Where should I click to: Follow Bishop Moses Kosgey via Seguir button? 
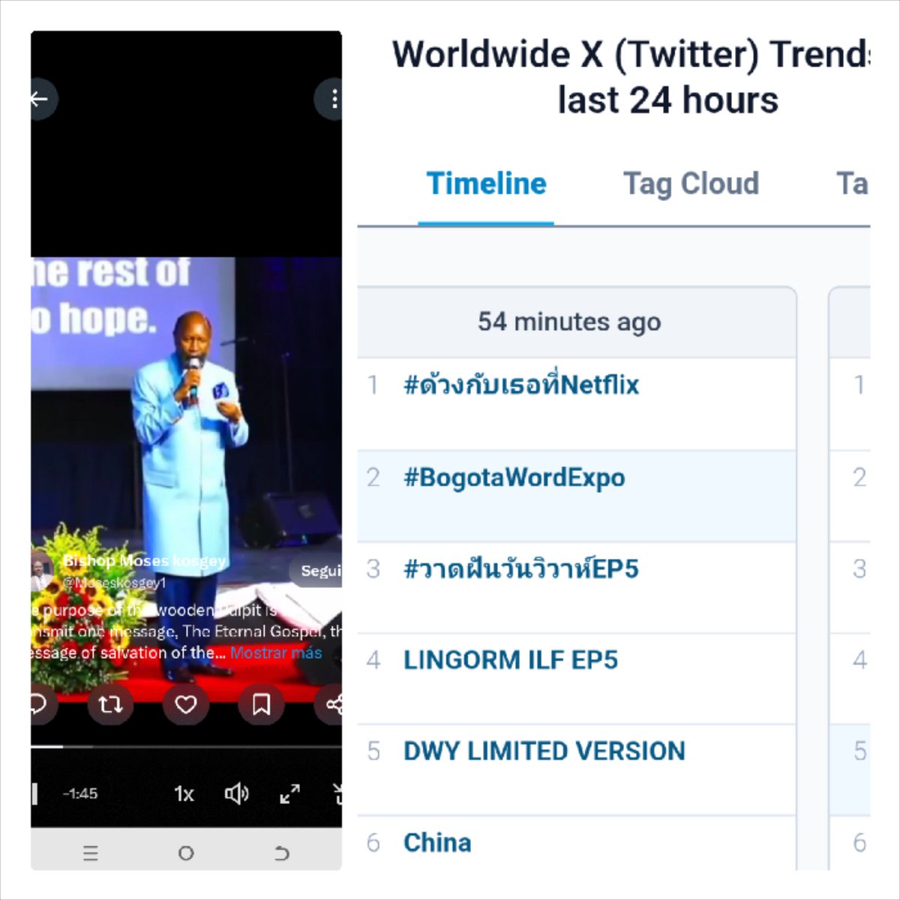[x=319, y=571]
